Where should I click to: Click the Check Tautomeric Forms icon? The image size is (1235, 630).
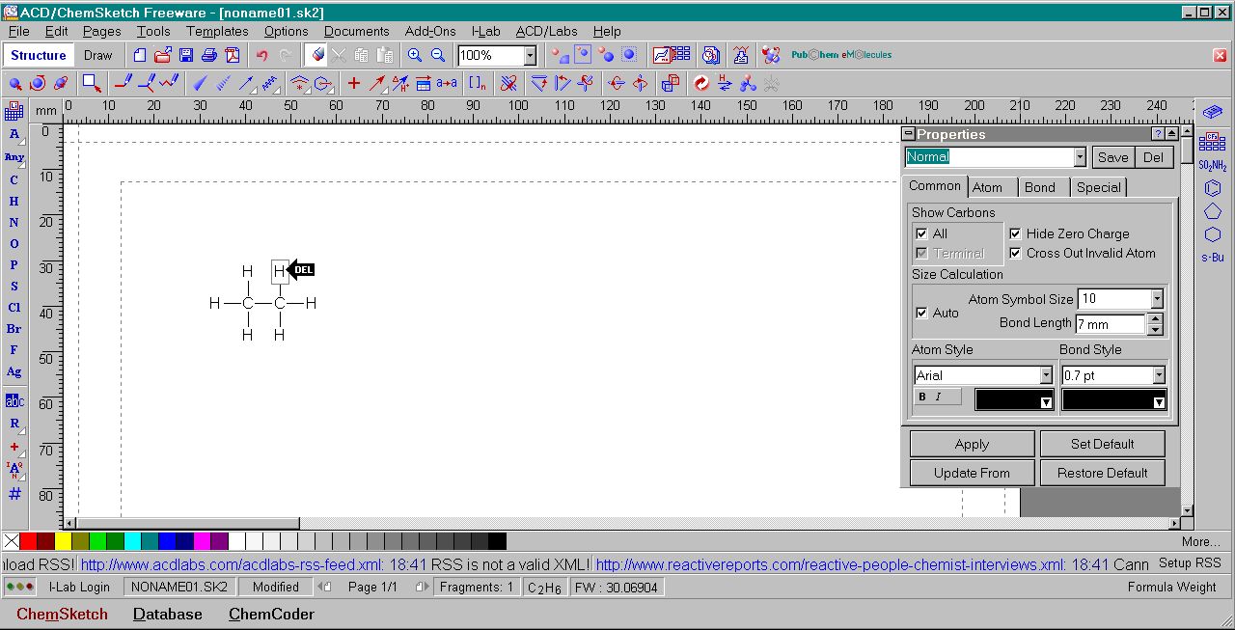click(x=725, y=83)
